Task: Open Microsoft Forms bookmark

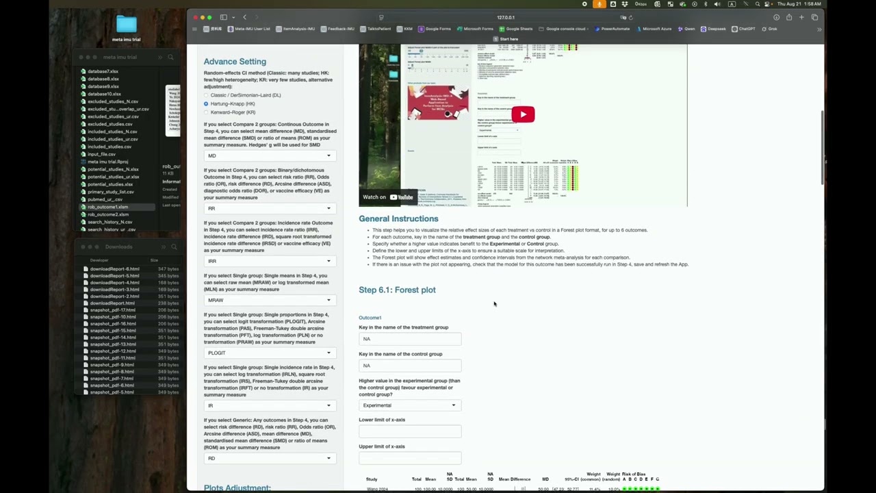Action: click(474, 29)
